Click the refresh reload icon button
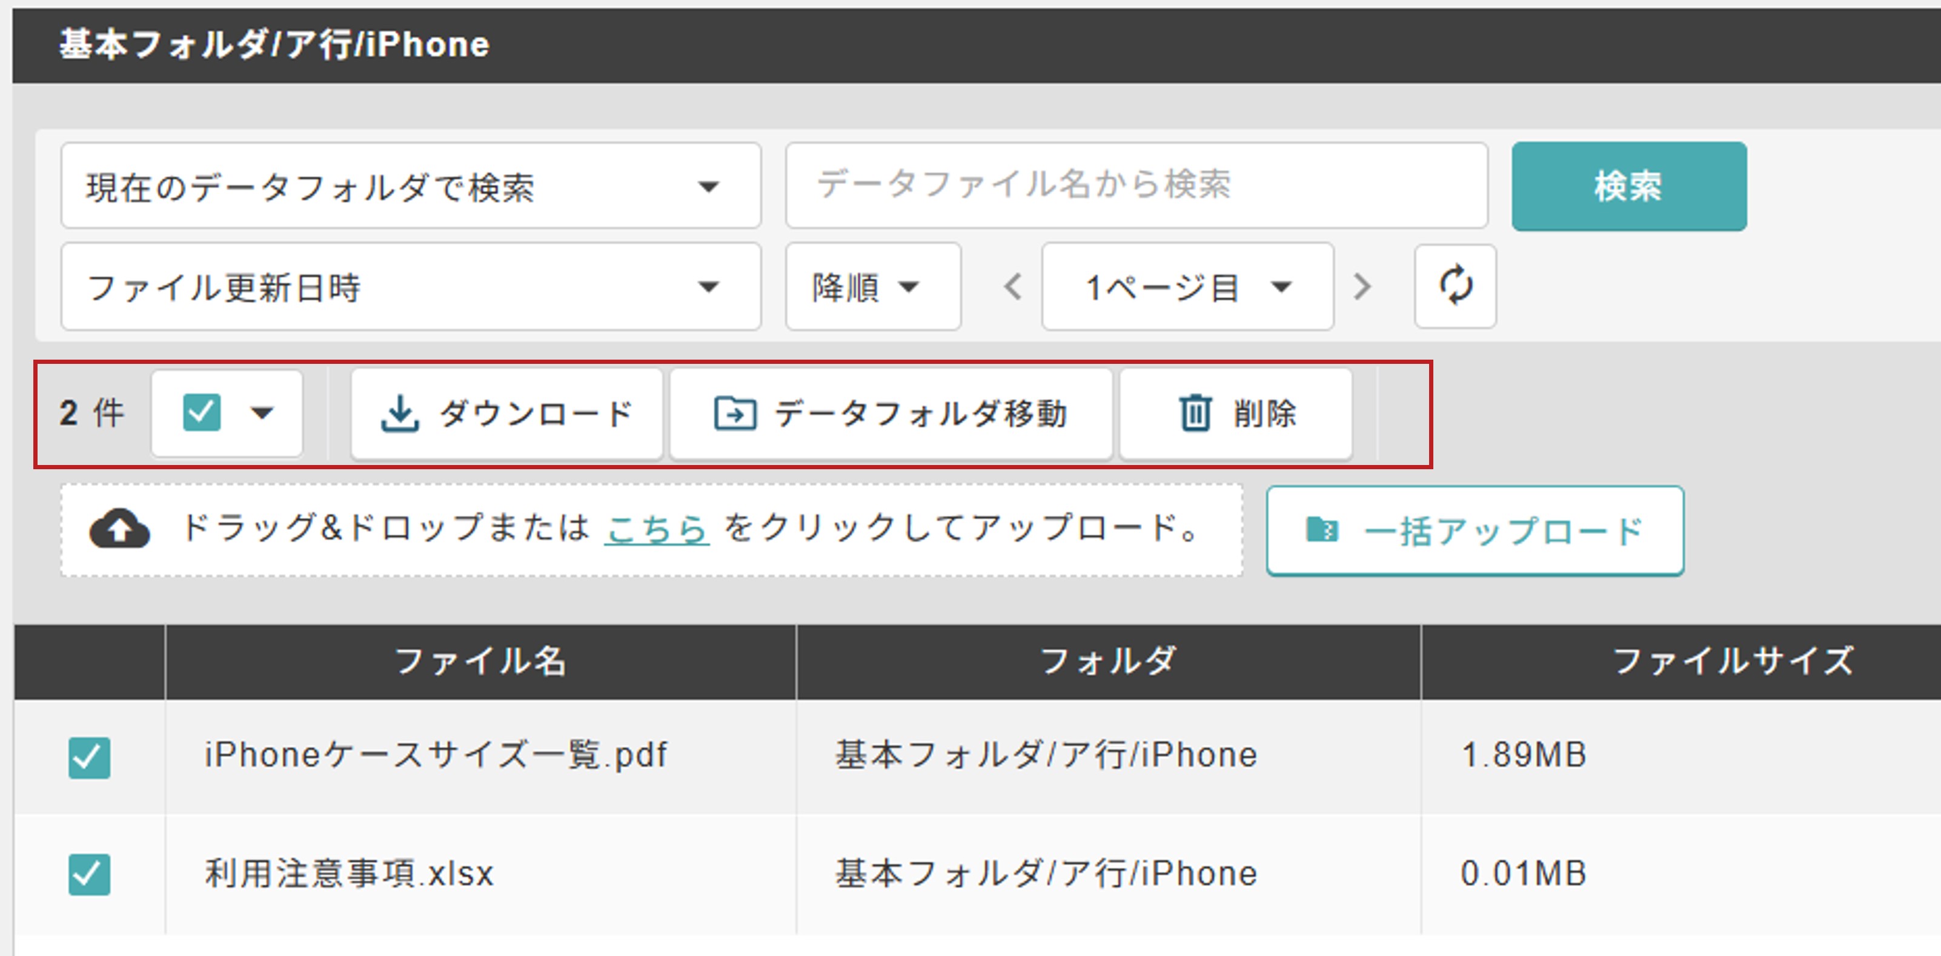This screenshot has width=1941, height=956. (1455, 286)
